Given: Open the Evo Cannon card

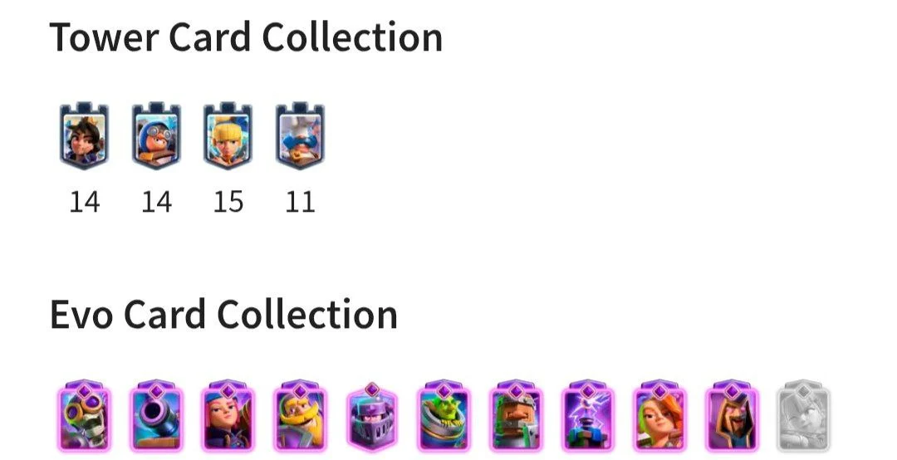Looking at the screenshot, I should (x=156, y=416).
